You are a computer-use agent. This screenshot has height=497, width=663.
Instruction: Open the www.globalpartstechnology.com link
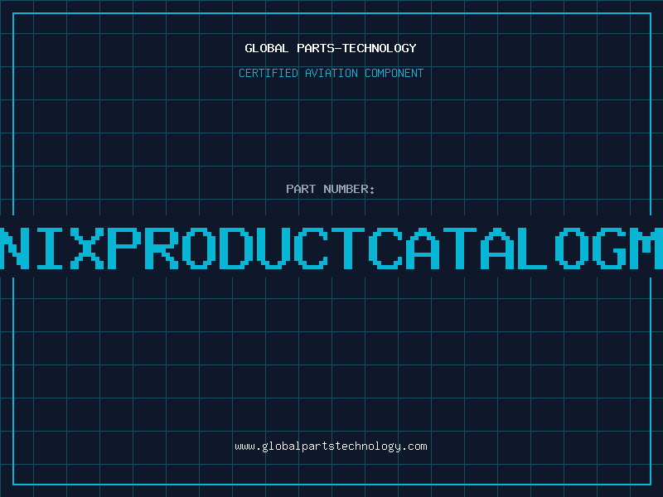[331, 446]
